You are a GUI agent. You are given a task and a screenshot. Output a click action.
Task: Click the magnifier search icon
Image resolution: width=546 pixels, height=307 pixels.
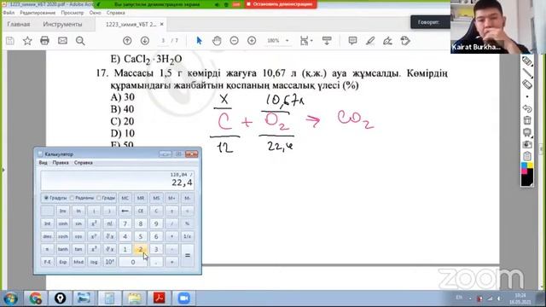(80, 41)
